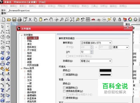The height and width of the screenshot is (103, 140).
Task: Toggle the ambient 底面颜色(B) checkbox
Action: click(64, 75)
